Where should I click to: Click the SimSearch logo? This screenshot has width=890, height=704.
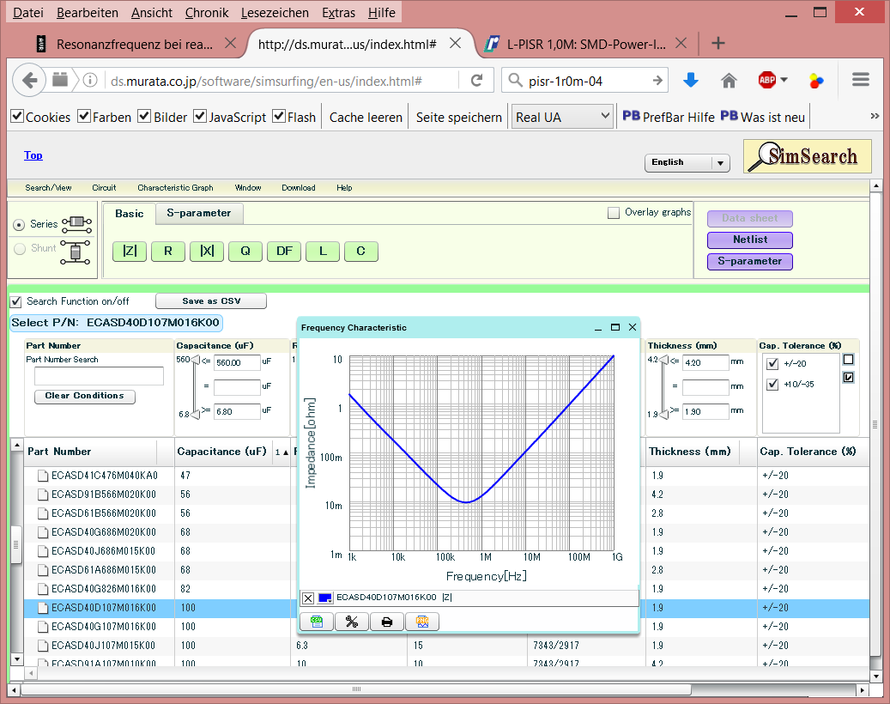tap(807, 156)
